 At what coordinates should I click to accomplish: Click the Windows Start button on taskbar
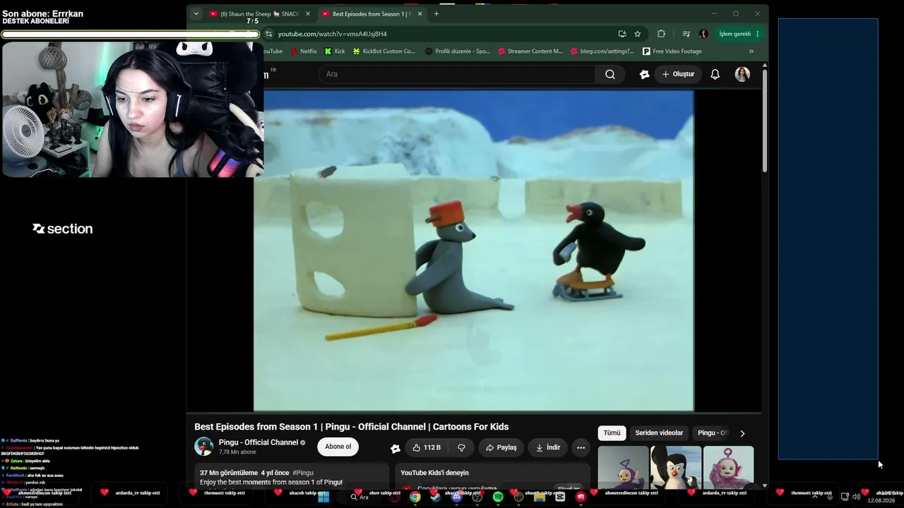click(x=323, y=497)
